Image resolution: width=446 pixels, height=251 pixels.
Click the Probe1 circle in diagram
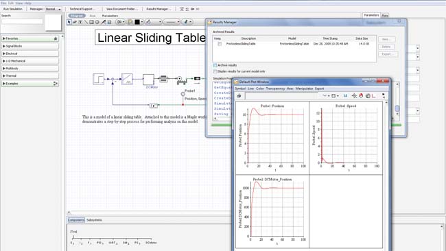[x=183, y=94]
